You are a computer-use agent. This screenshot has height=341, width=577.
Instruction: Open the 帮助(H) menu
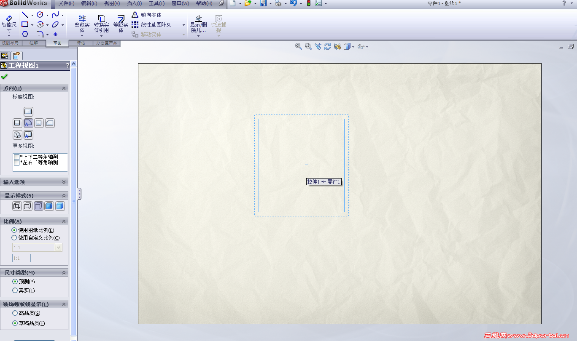click(204, 3)
